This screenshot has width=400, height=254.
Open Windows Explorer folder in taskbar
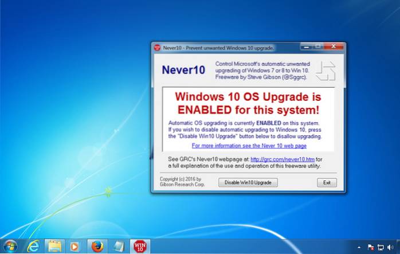click(54, 247)
